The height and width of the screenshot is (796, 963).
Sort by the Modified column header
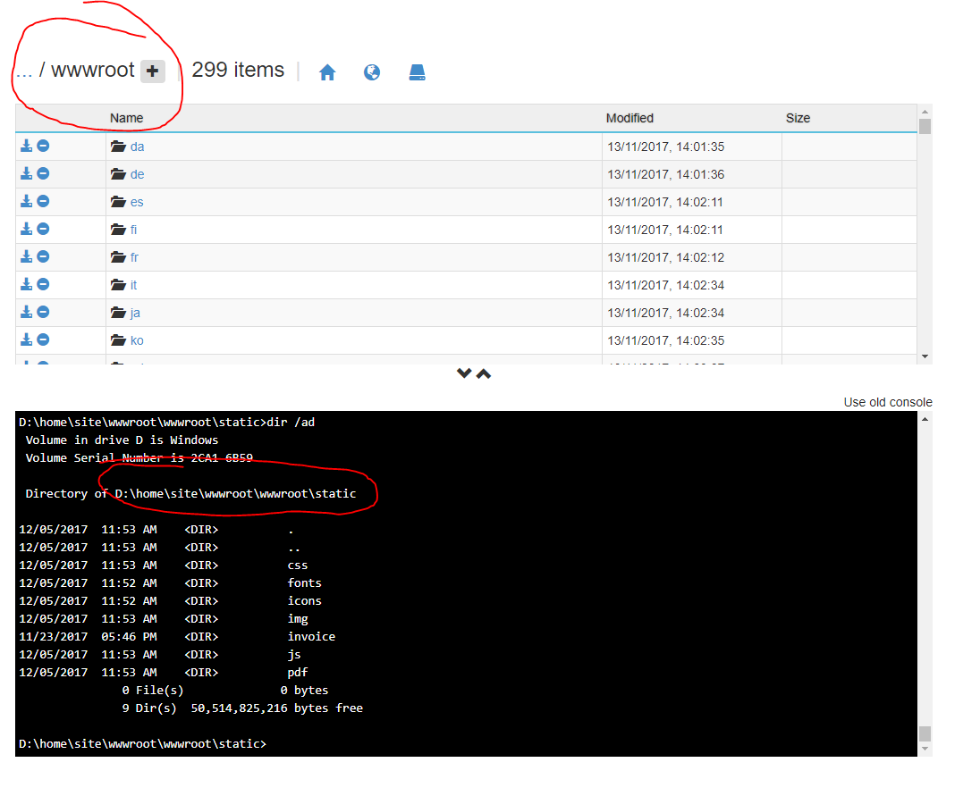click(629, 117)
